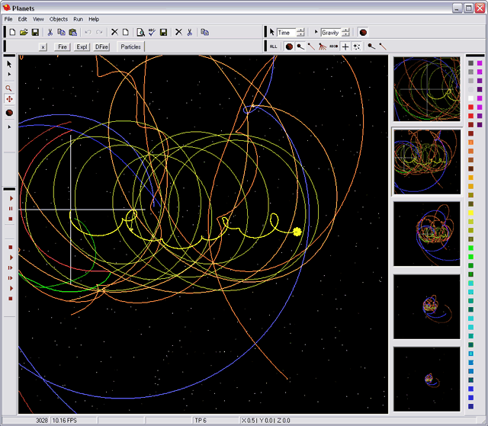The image size is (488, 426).
Task: Select the magnifier zoom tool
Action: click(9, 88)
